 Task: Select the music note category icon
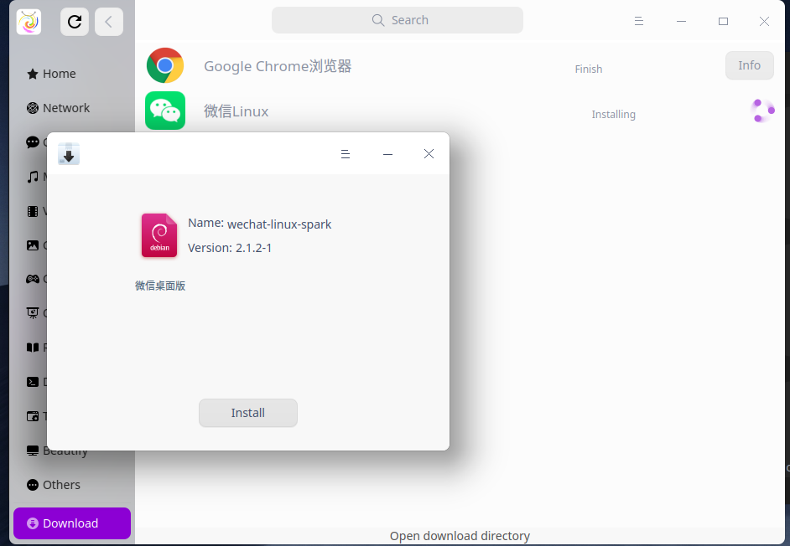33,177
